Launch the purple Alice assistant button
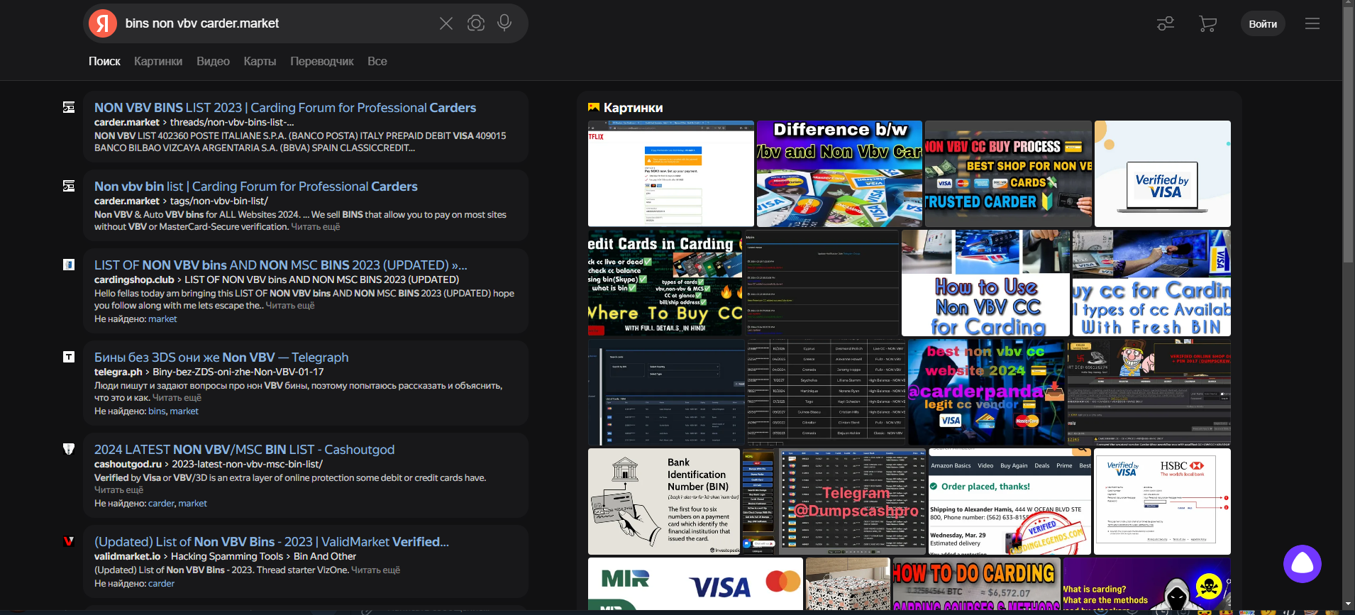The height and width of the screenshot is (615, 1355). (1302, 564)
